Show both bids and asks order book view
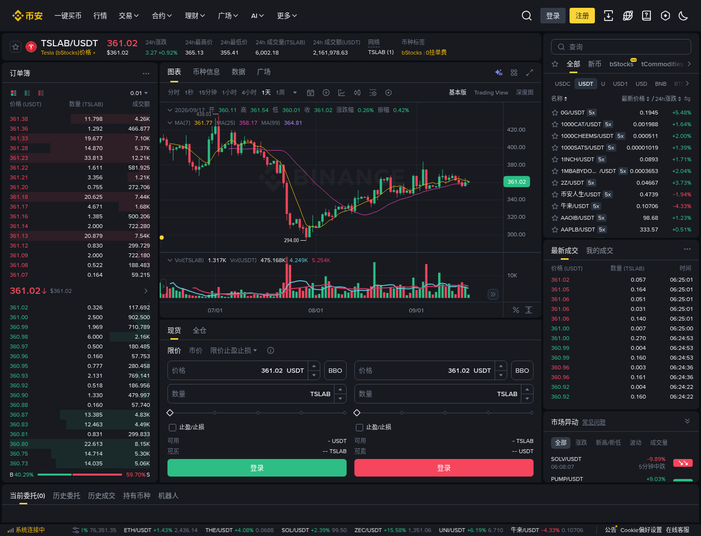701x536 pixels. pos(14,93)
